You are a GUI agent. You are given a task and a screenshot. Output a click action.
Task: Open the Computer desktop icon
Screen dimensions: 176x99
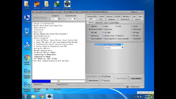(x=27, y=18)
